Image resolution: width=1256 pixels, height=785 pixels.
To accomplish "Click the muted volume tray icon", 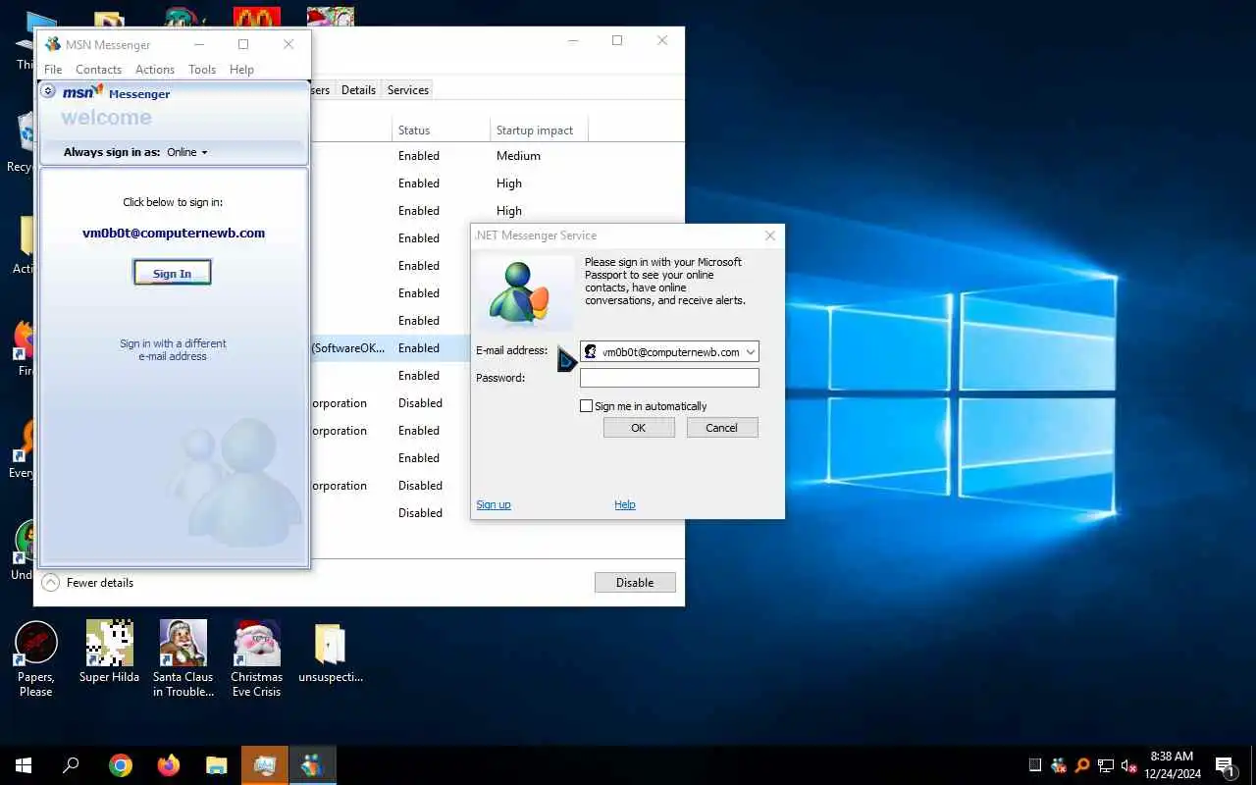I will point(1128,765).
